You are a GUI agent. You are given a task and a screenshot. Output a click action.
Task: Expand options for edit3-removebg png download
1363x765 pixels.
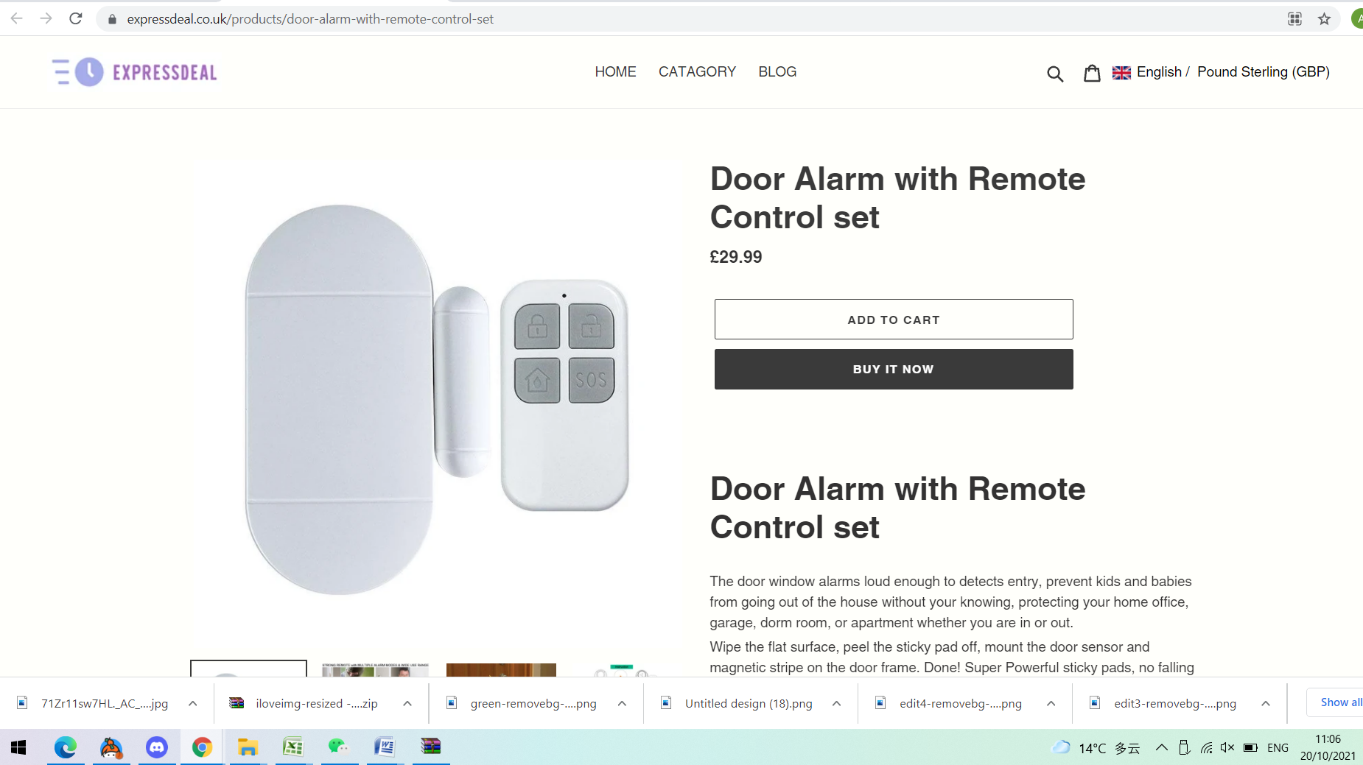tap(1266, 704)
